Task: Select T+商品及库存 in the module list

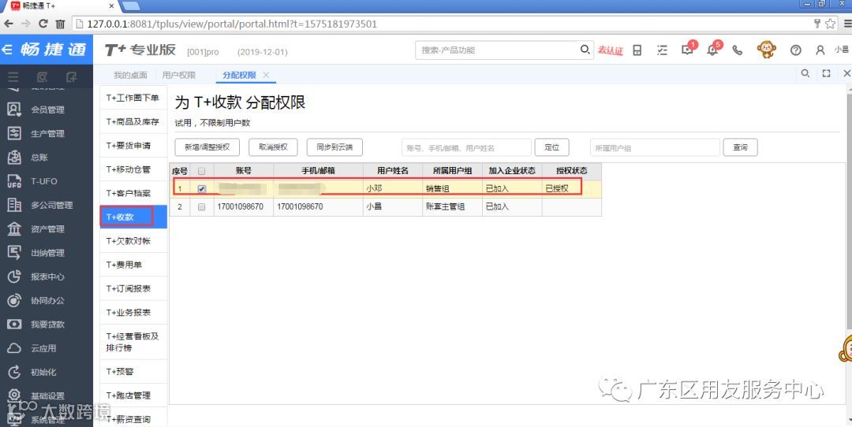Action: pyautogui.click(x=133, y=121)
